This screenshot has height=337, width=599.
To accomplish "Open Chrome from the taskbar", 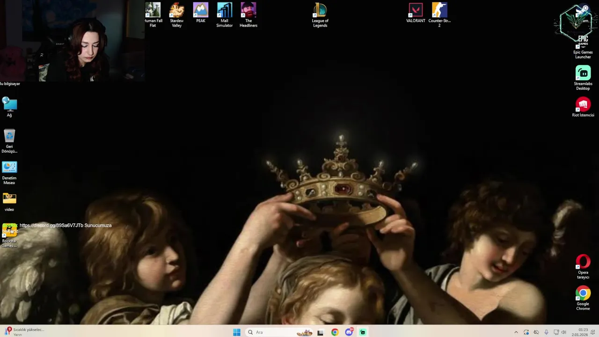I will 335,332.
